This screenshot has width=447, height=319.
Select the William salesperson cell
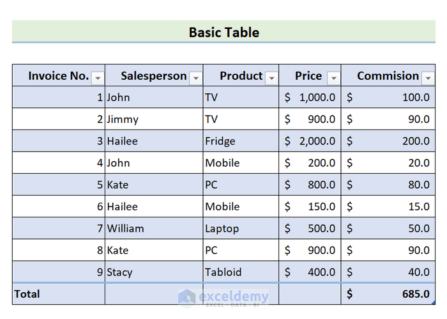154,228
